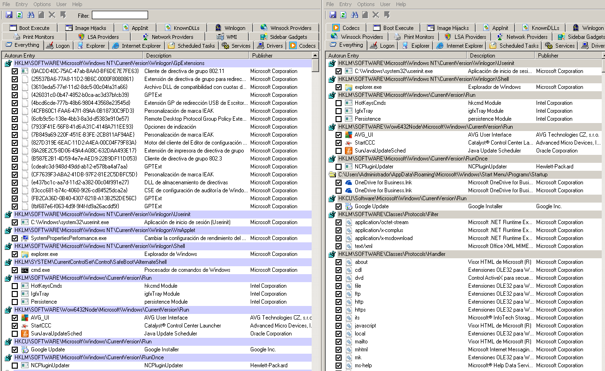
Task: Open the File menu in left window
Action: click(x=6, y=4)
